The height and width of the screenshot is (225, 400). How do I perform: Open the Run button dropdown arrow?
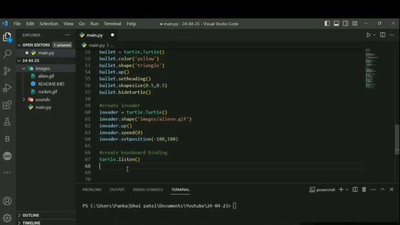(x=374, y=35)
